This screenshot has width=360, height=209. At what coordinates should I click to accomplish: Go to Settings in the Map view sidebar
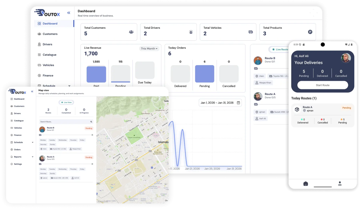click(18, 164)
